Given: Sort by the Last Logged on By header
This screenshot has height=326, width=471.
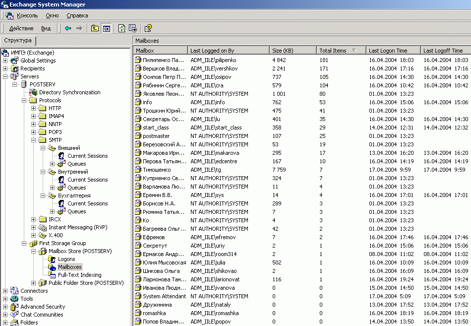Looking at the screenshot, I should click(228, 51).
